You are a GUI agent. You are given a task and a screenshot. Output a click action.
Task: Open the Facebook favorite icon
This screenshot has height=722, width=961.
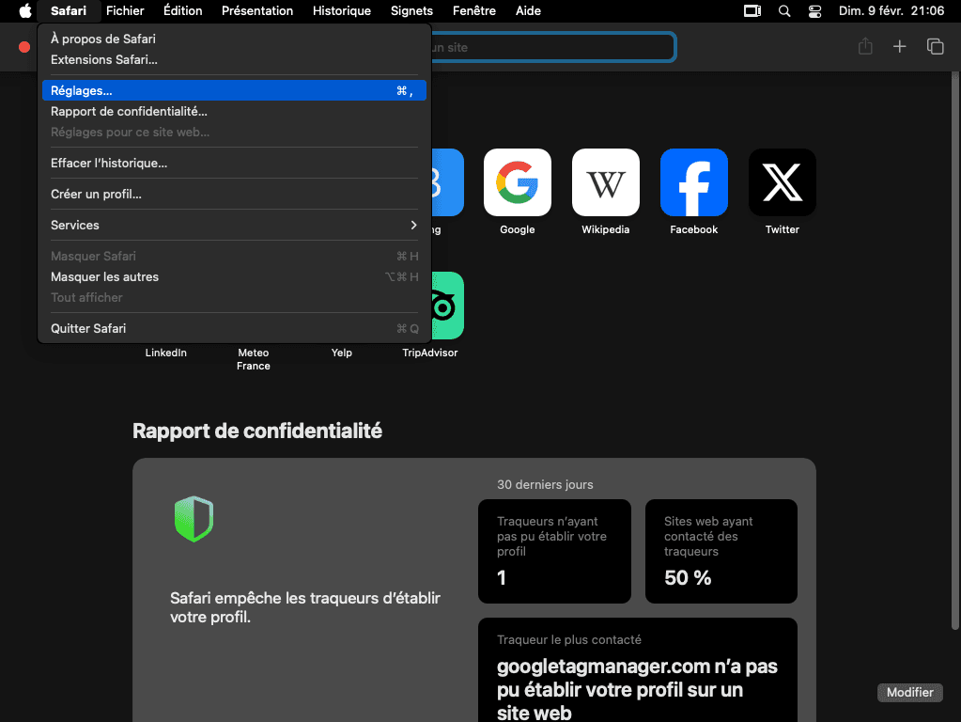[694, 182]
